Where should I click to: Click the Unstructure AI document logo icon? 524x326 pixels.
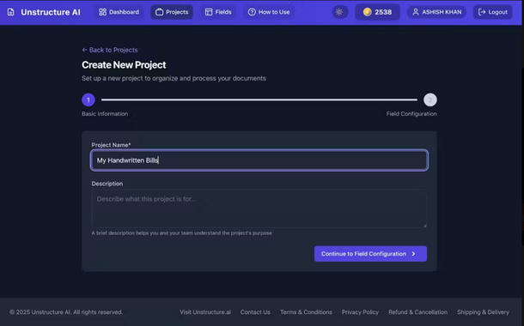click(x=10, y=12)
